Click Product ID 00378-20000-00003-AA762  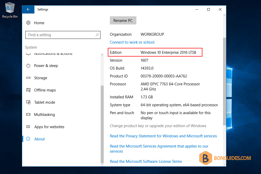coord(164,76)
